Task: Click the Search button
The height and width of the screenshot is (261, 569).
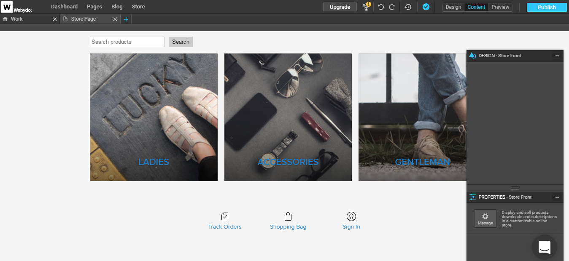Action: click(181, 42)
